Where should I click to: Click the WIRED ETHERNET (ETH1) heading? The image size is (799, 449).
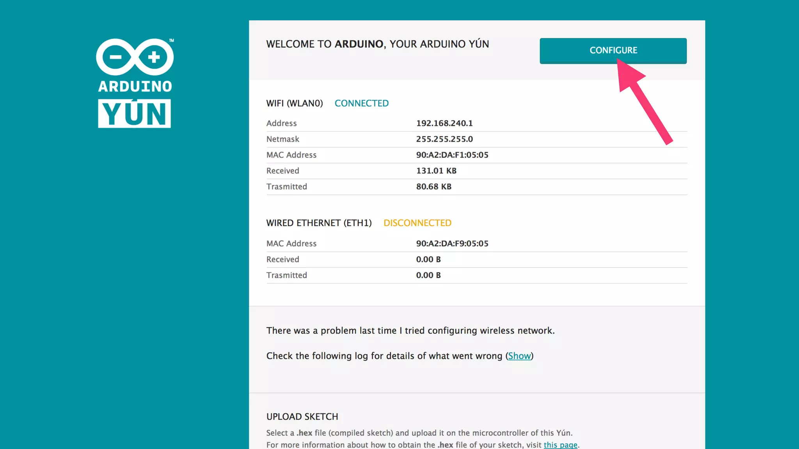[319, 223]
